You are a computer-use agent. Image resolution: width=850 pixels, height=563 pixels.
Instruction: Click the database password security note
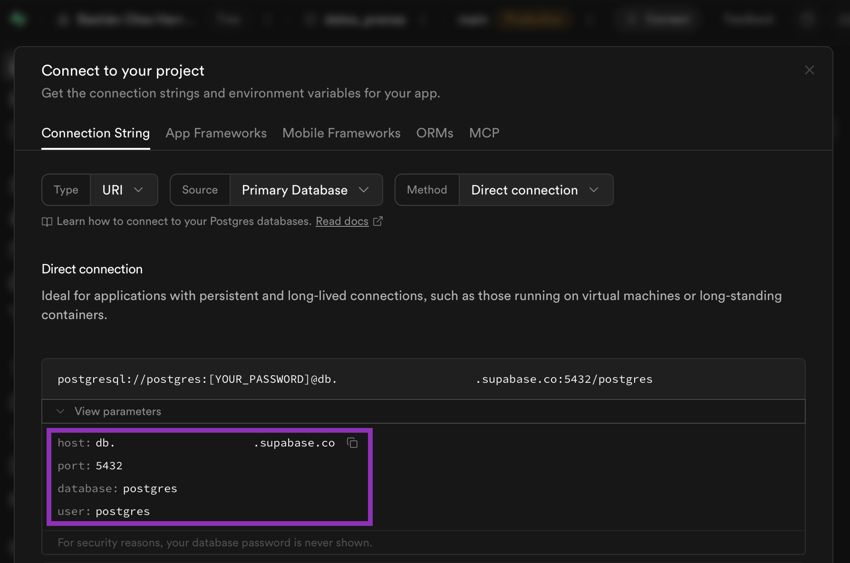coord(215,543)
